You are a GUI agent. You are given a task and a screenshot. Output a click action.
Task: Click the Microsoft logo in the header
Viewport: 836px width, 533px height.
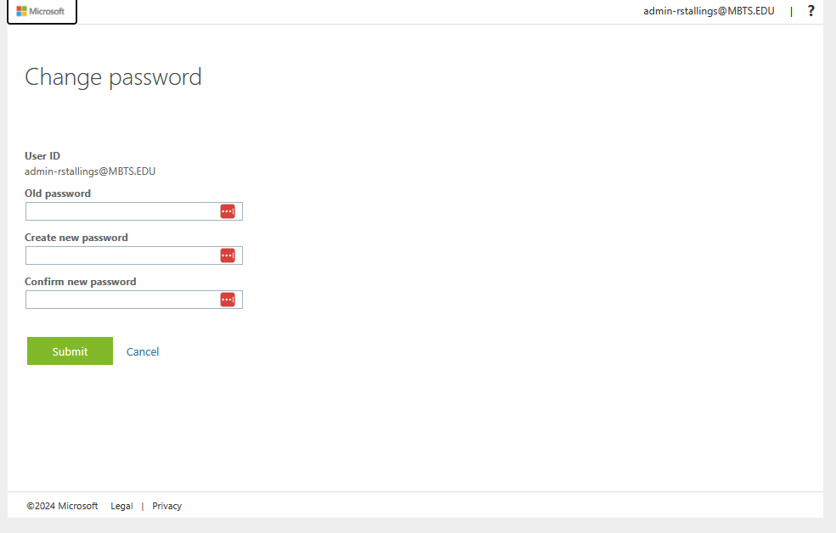(41, 11)
